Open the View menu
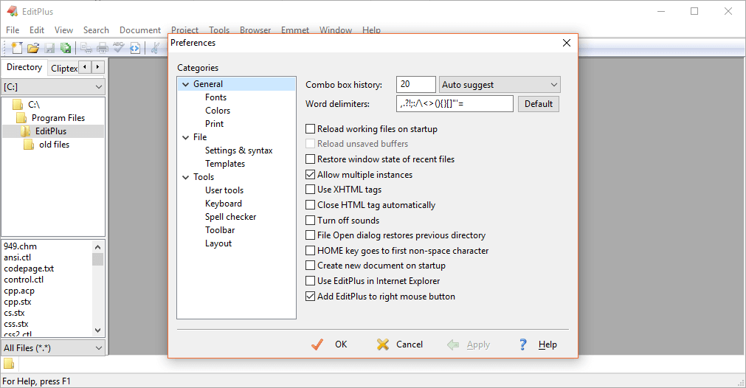 tap(63, 30)
